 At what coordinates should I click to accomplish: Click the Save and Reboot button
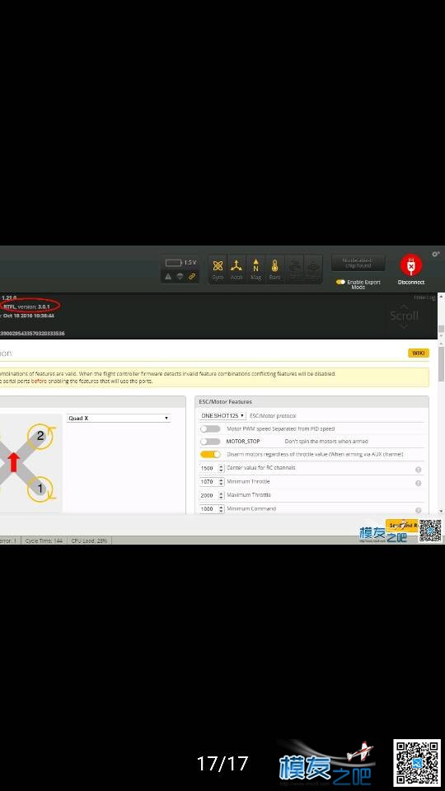pyautogui.click(x=402, y=525)
